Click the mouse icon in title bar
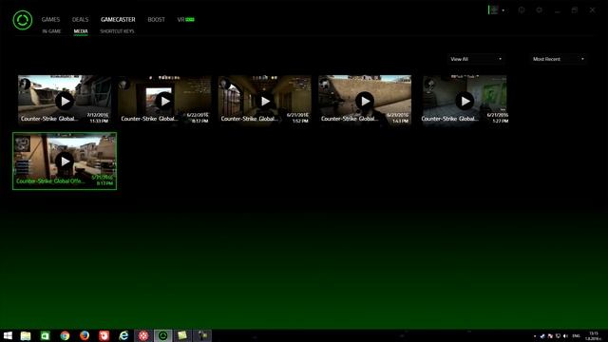This screenshot has height=342, width=608. (522, 10)
